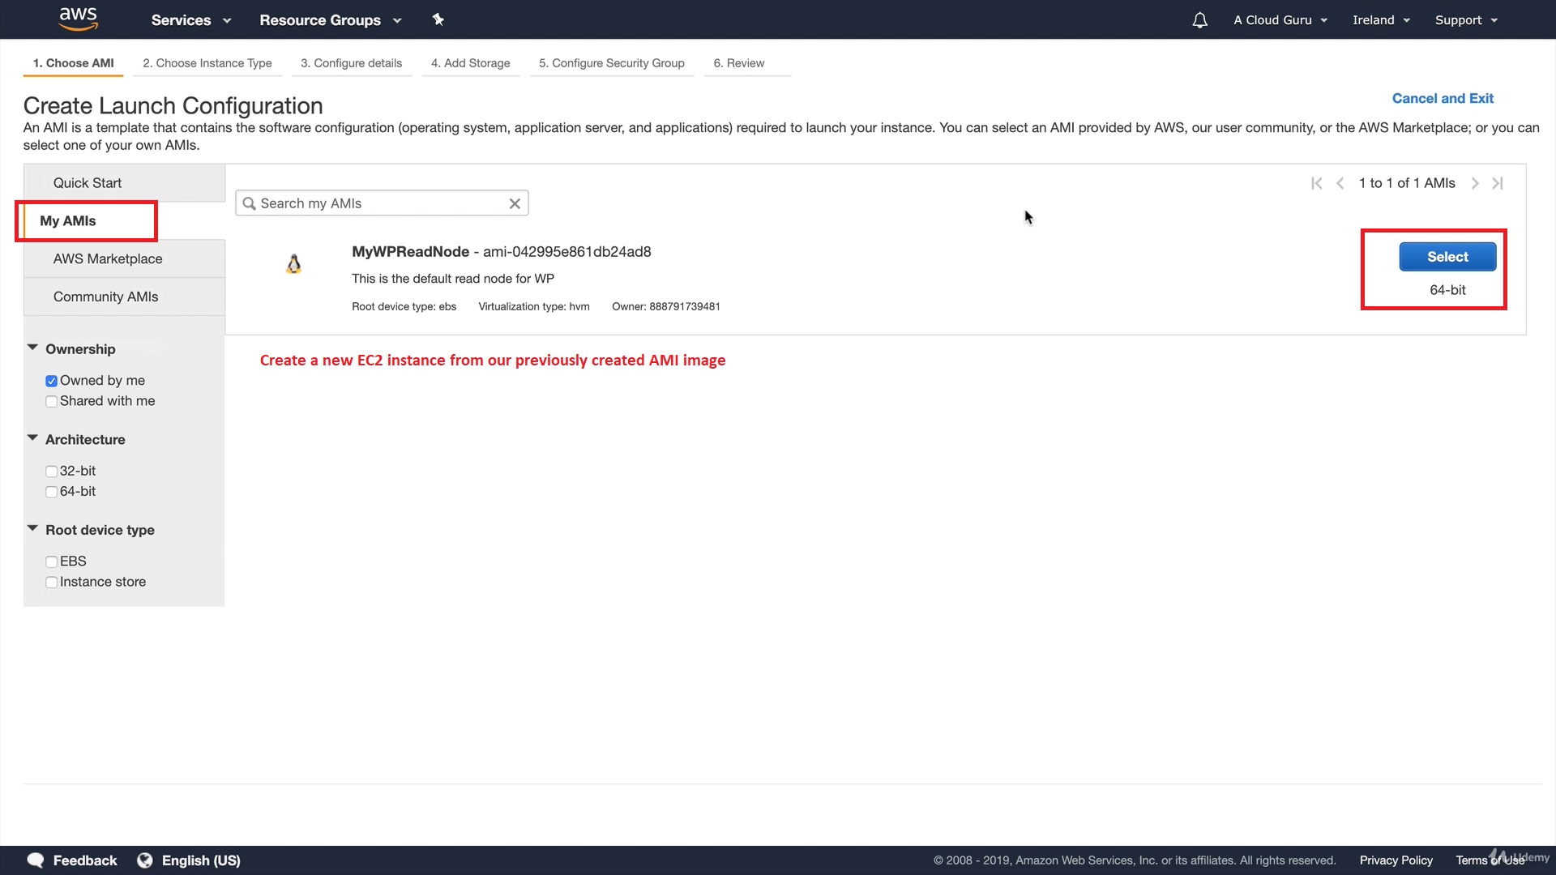Open the notifications bell icon
The image size is (1556, 875).
tap(1199, 20)
